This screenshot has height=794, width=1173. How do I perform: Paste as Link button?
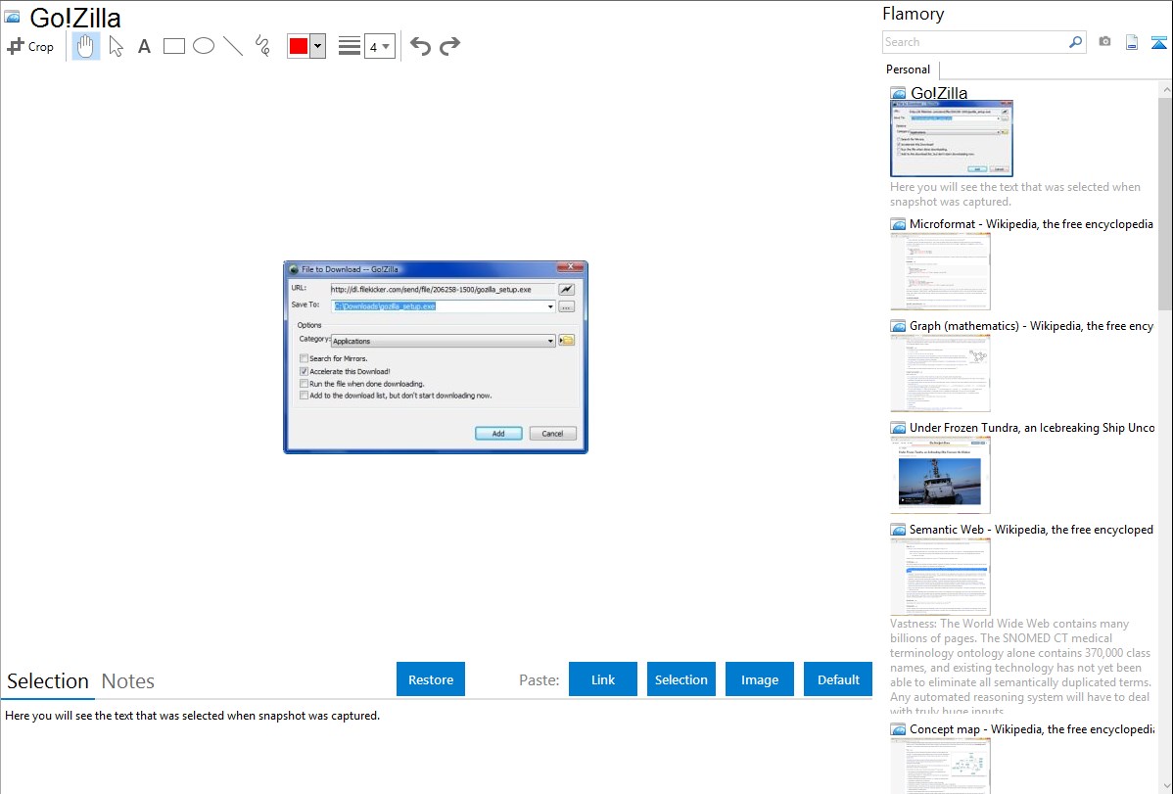[x=603, y=679]
